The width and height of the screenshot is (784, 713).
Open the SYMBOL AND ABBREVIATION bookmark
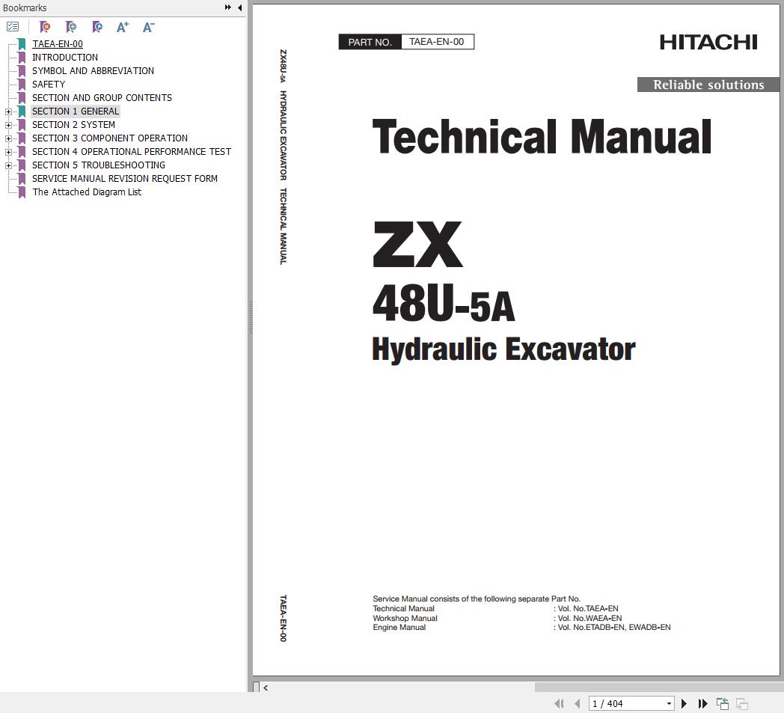93,71
